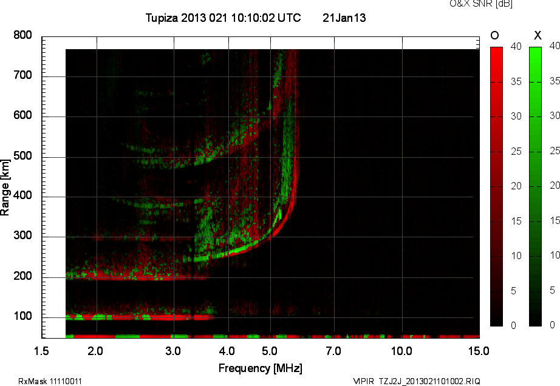Image resolution: width=560 pixels, height=386 pixels.
Task: Click the 0 label beside red O bar
Action: click(x=514, y=325)
